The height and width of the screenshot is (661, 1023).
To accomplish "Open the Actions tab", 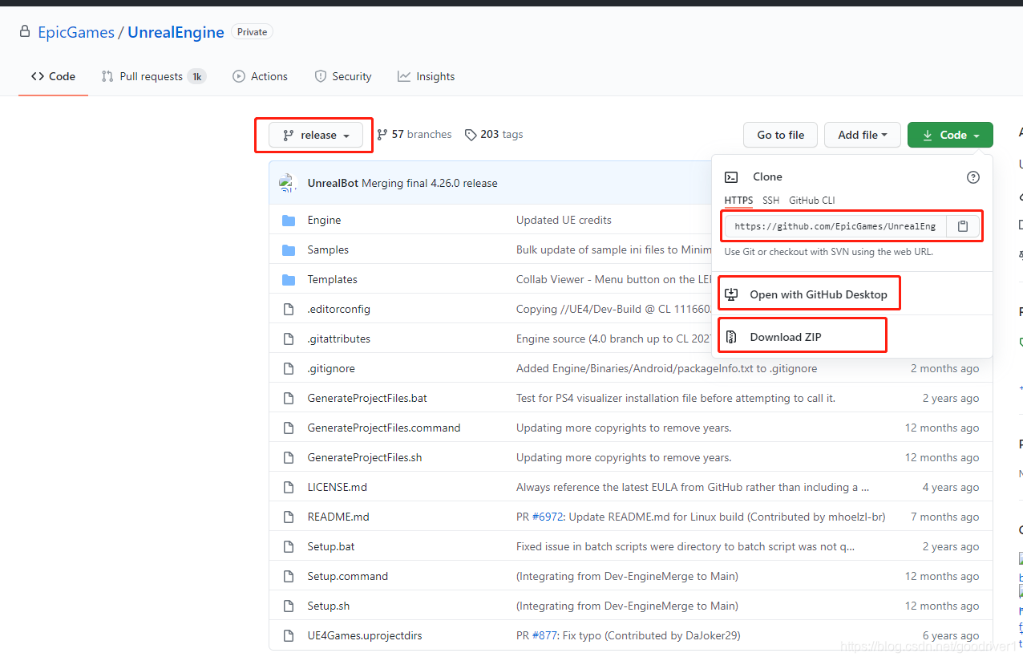I will pos(260,76).
